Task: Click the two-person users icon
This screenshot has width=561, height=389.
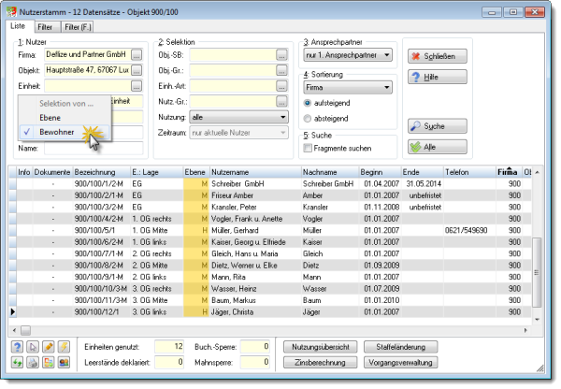Action: 64,362
